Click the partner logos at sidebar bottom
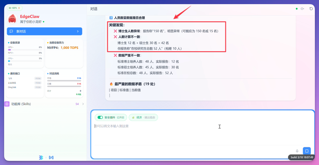 pos(46,158)
